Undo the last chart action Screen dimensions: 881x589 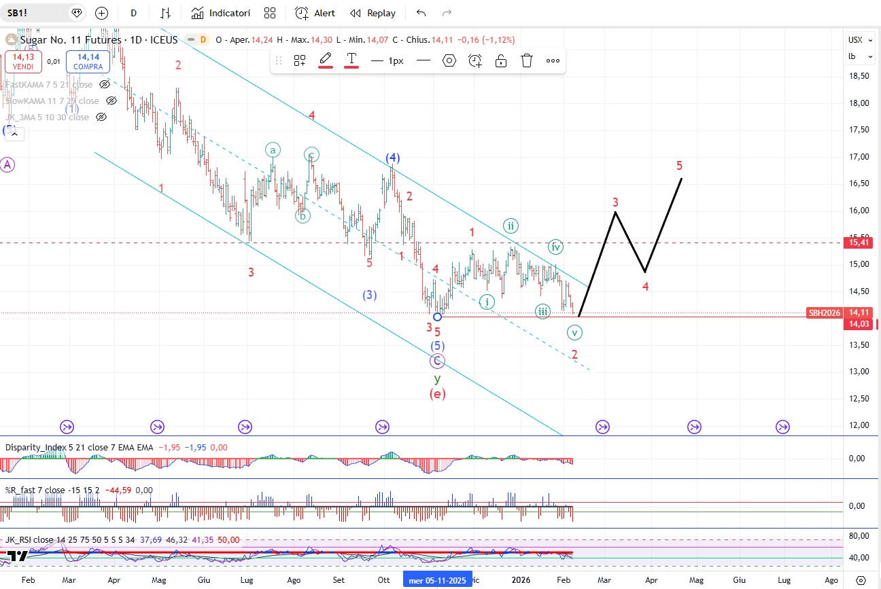point(421,13)
